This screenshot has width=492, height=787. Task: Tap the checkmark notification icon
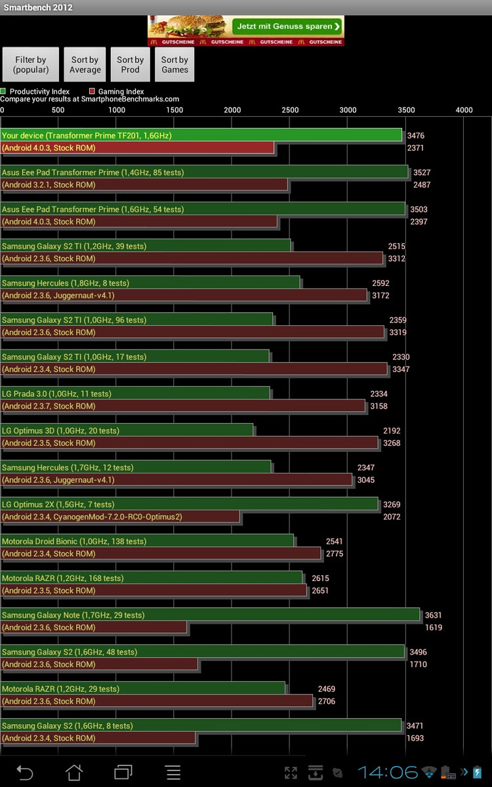(337, 773)
